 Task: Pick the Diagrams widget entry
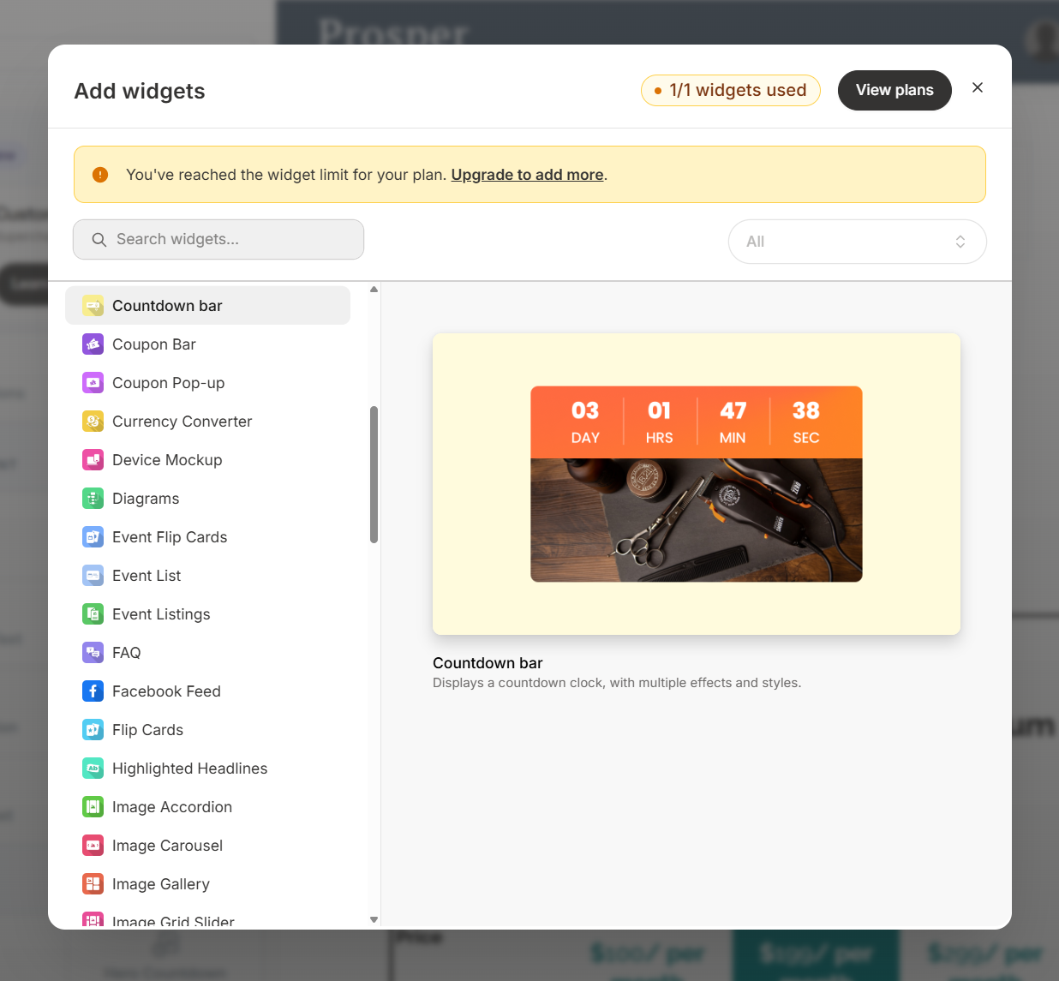[208, 499]
